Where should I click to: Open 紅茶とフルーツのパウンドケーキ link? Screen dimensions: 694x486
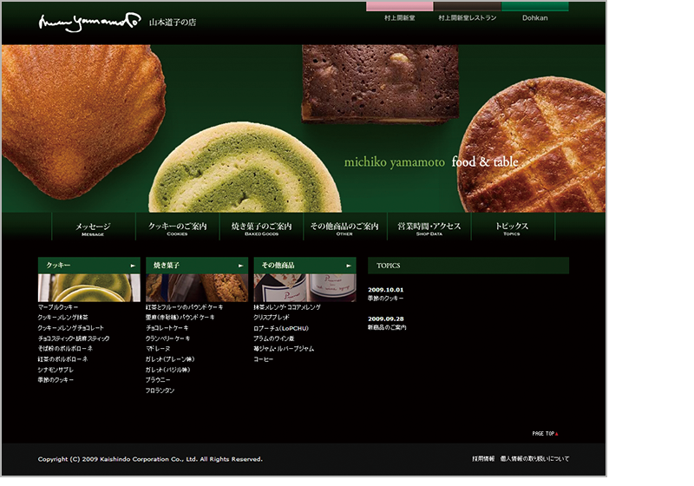pyautogui.click(x=185, y=307)
